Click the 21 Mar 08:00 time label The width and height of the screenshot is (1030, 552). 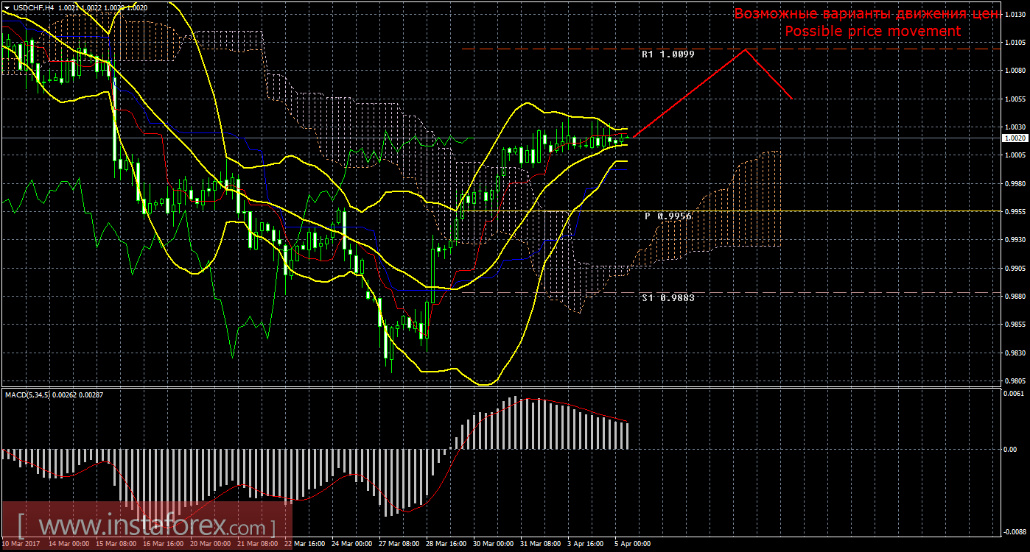click(257, 545)
